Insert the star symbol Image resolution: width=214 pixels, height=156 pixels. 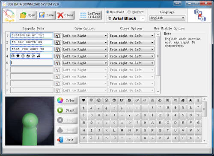click(x=190, y=100)
